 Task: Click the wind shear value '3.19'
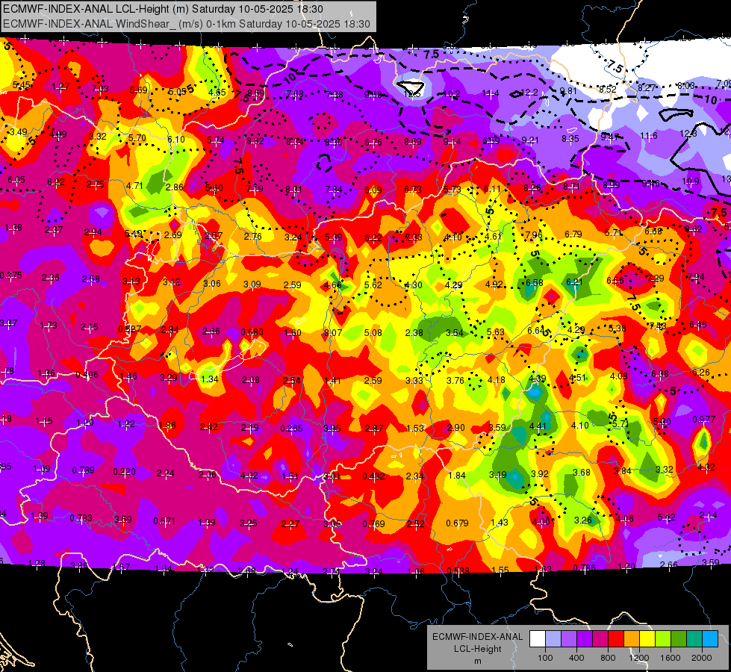tap(498, 475)
